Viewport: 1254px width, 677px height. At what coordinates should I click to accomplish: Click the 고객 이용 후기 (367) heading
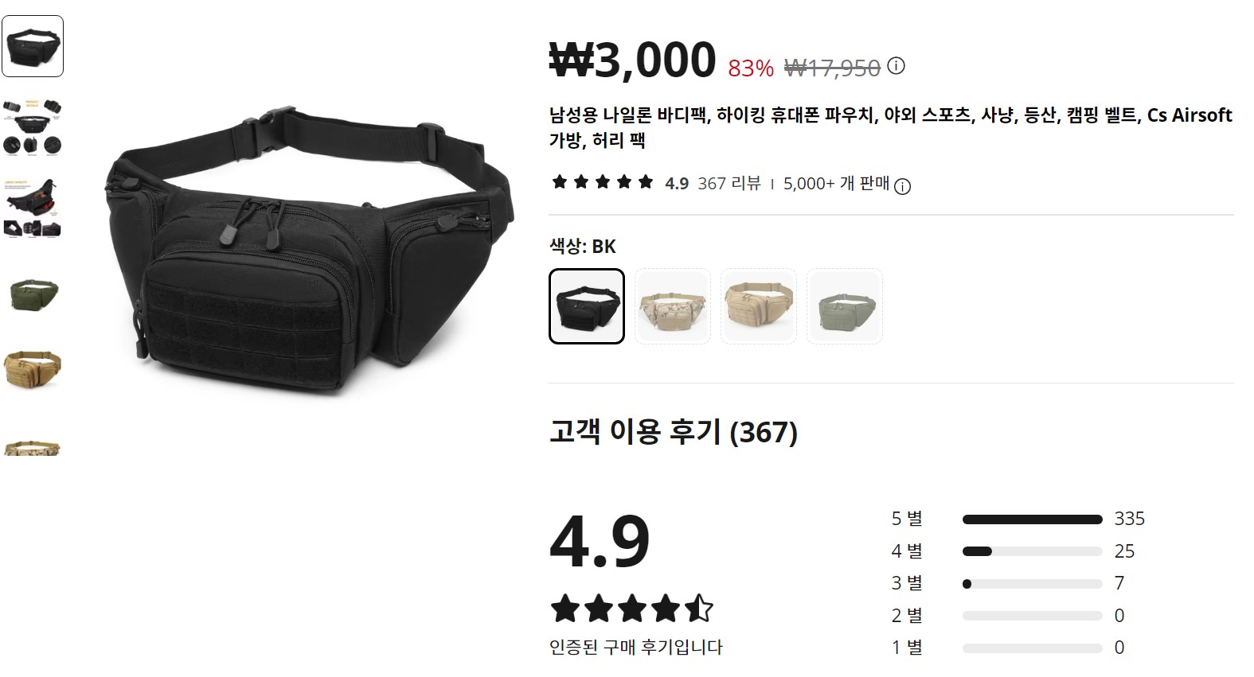click(674, 432)
